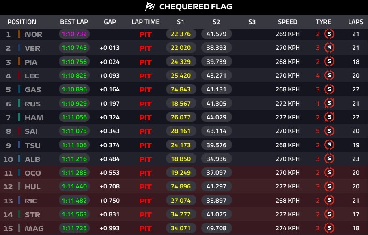This screenshot has height=235, width=368.
Task: Select the SPEED column header
Action: (288, 22)
